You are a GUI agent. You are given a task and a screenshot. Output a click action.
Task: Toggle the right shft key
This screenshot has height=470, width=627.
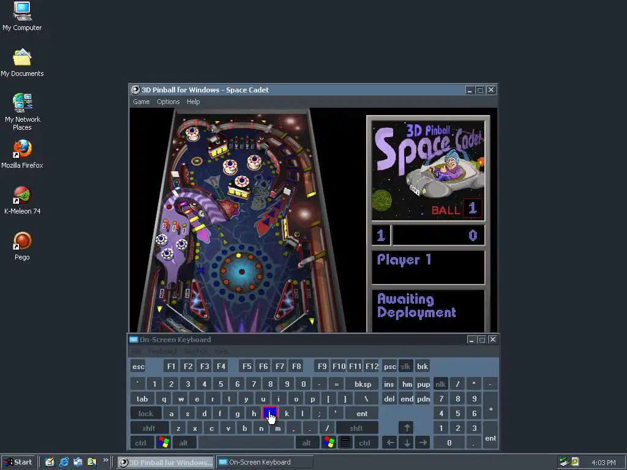[356, 428]
